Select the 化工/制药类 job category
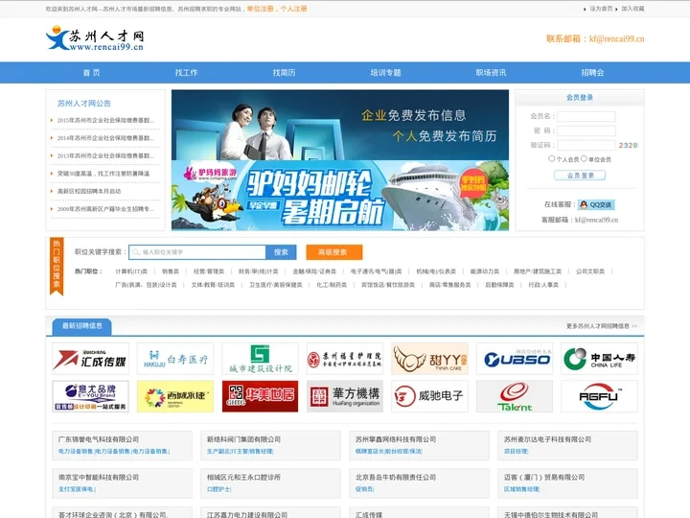The height and width of the screenshot is (518, 690). tap(332, 285)
